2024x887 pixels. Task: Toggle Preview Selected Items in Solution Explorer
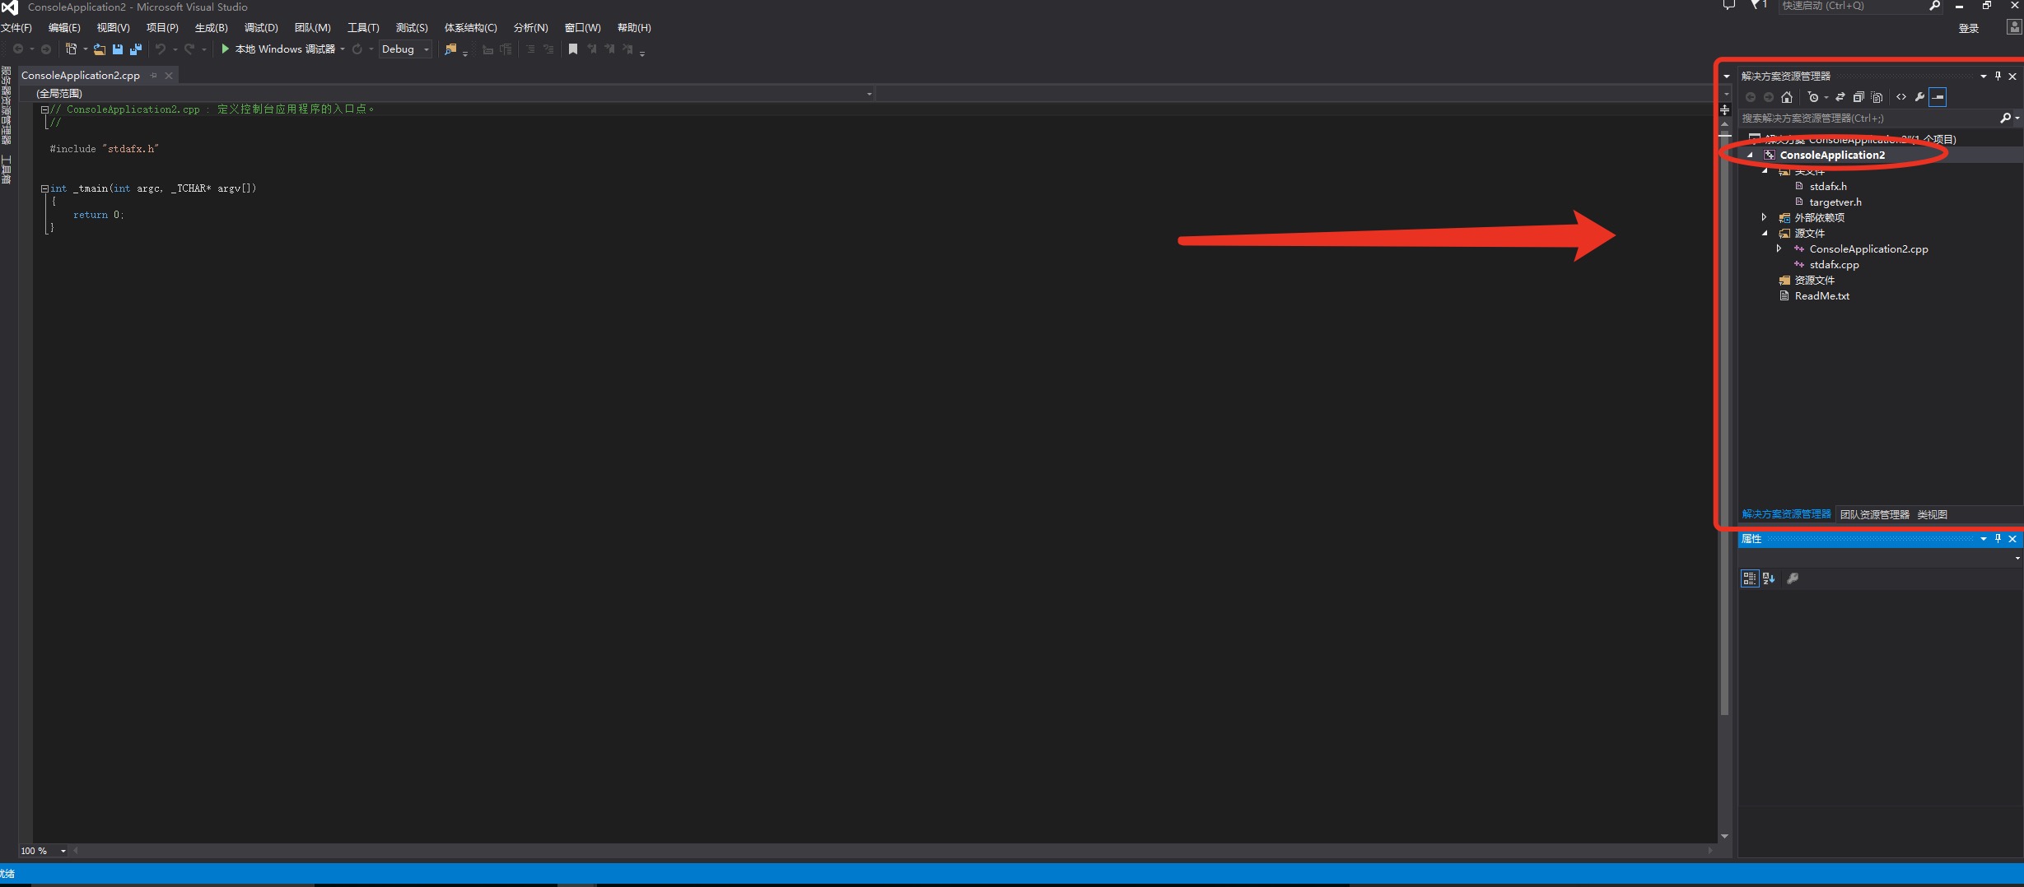[1938, 97]
